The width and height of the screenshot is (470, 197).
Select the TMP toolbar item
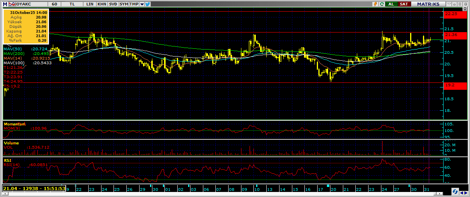point(134,4)
